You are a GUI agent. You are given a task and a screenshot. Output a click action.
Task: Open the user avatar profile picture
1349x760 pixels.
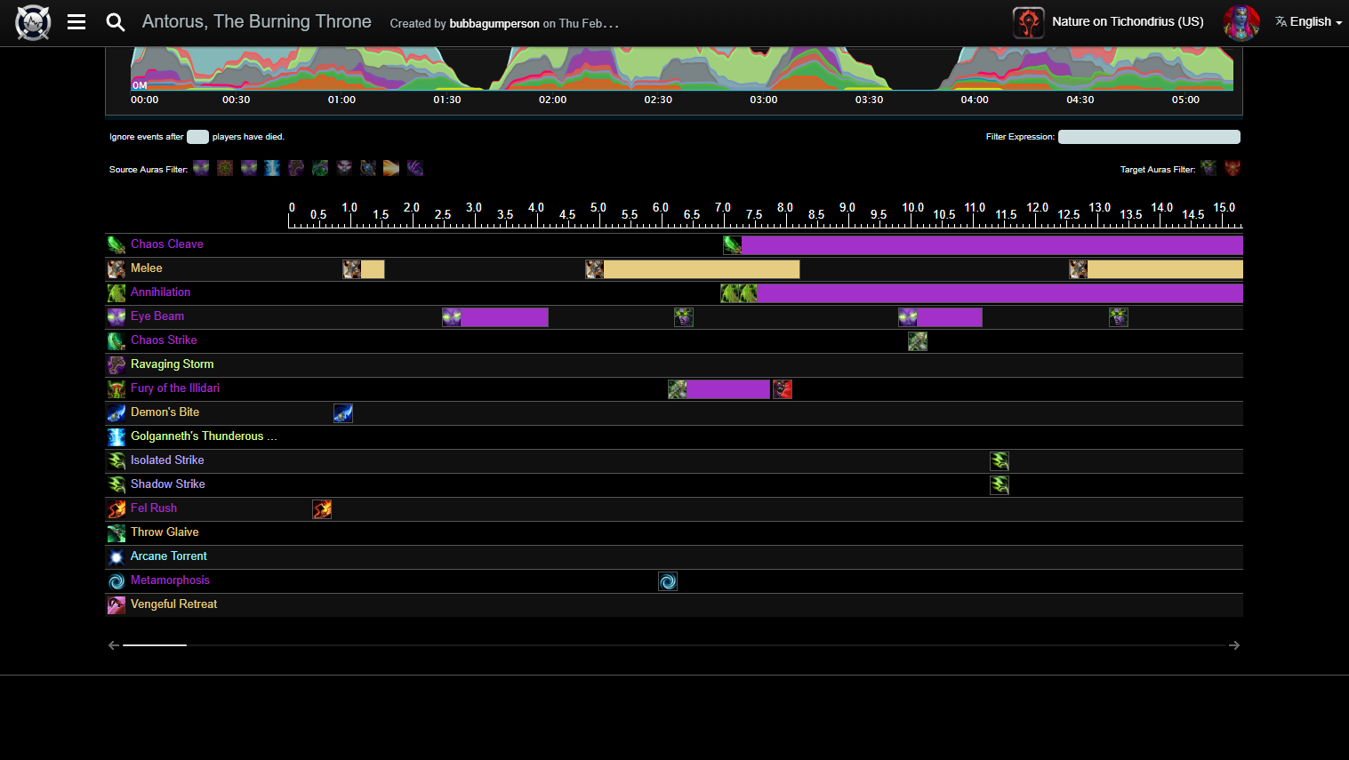[x=1241, y=22]
